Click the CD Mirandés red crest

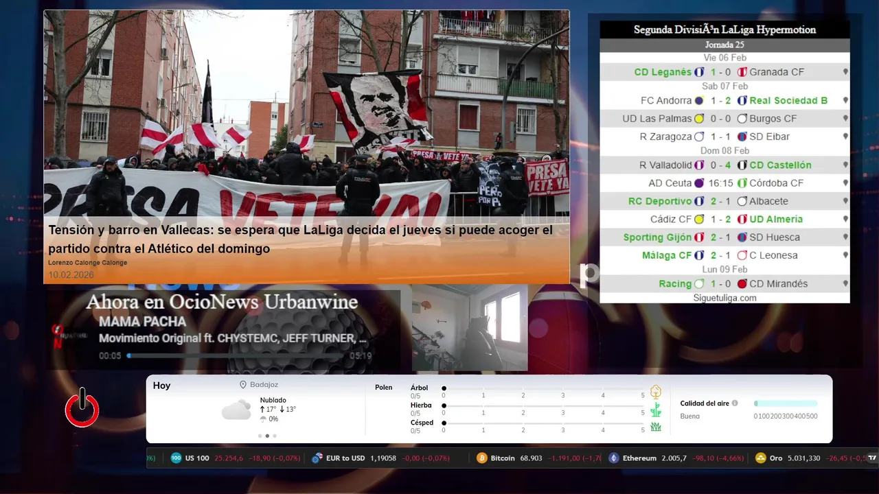[742, 284]
